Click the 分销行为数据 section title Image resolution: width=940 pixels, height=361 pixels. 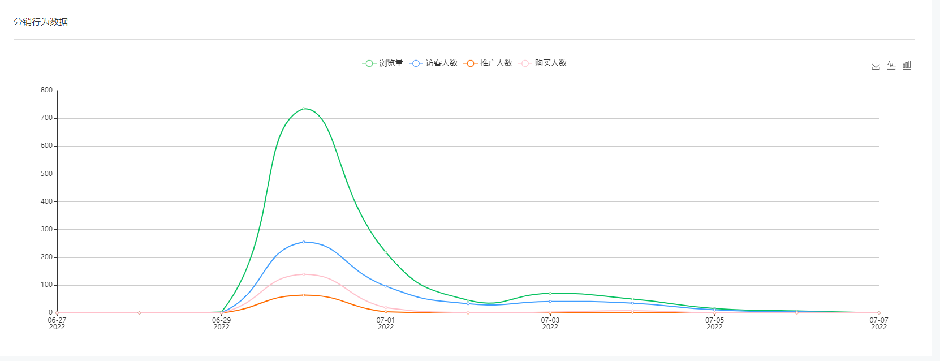click(x=41, y=22)
